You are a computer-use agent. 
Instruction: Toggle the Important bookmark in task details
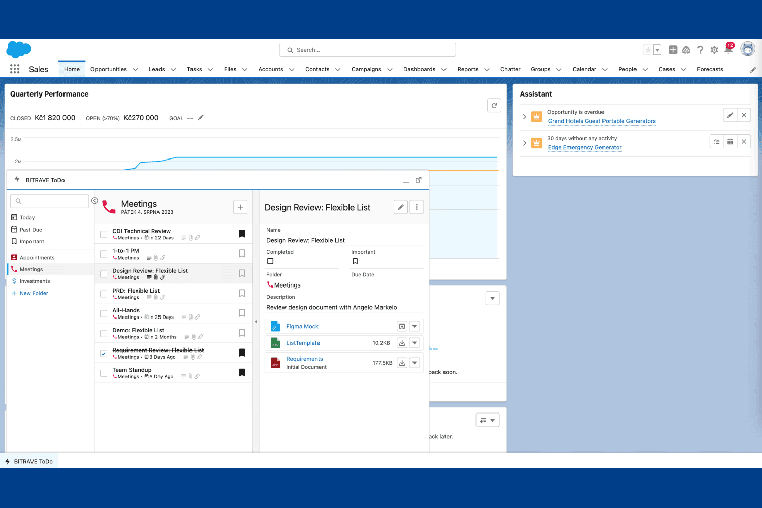(x=355, y=261)
